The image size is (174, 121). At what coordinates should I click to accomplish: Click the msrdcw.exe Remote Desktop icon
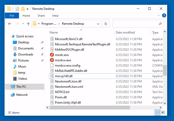coord(52,60)
